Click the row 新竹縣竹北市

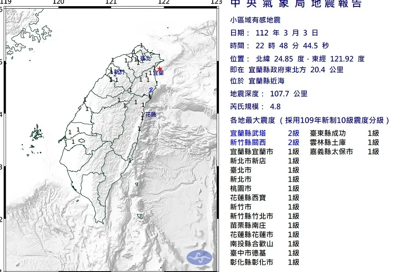pos(265,216)
